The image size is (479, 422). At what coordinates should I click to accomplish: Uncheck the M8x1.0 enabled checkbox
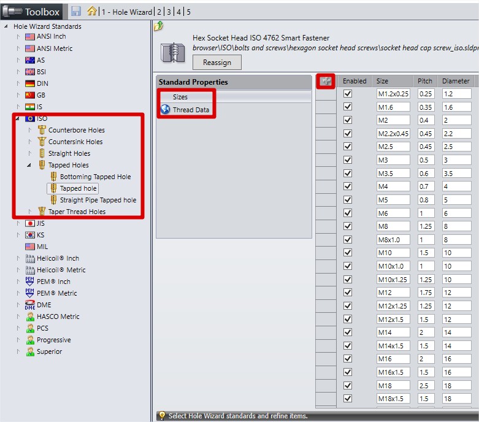tap(348, 239)
